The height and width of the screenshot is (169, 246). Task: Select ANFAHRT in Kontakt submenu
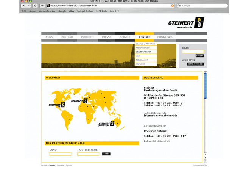(x=146, y=64)
